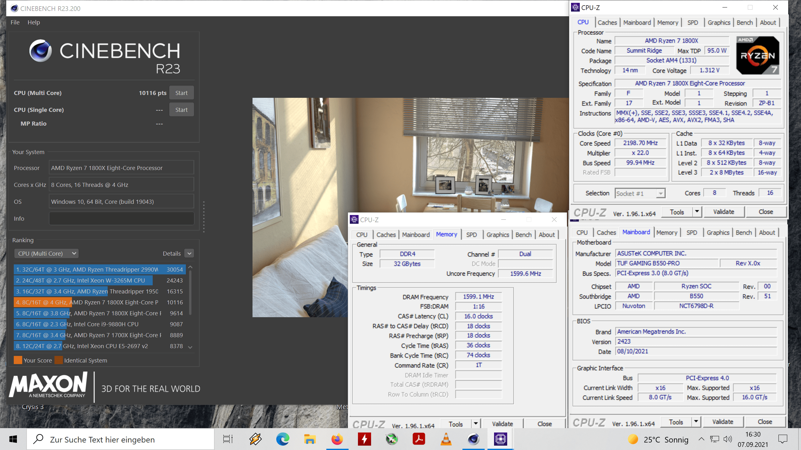The image size is (801, 450).
Task: Click Close button in Mainboard CPU-Z window
Action: pyautogui.click(x=765, y=422)
